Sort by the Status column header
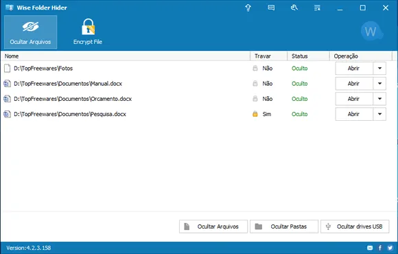 point(308,56)
